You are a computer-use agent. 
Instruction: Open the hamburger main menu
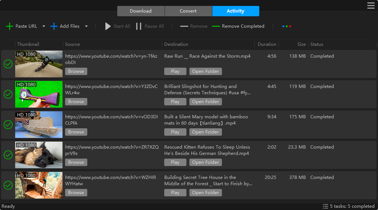click(x=371, y=5)
